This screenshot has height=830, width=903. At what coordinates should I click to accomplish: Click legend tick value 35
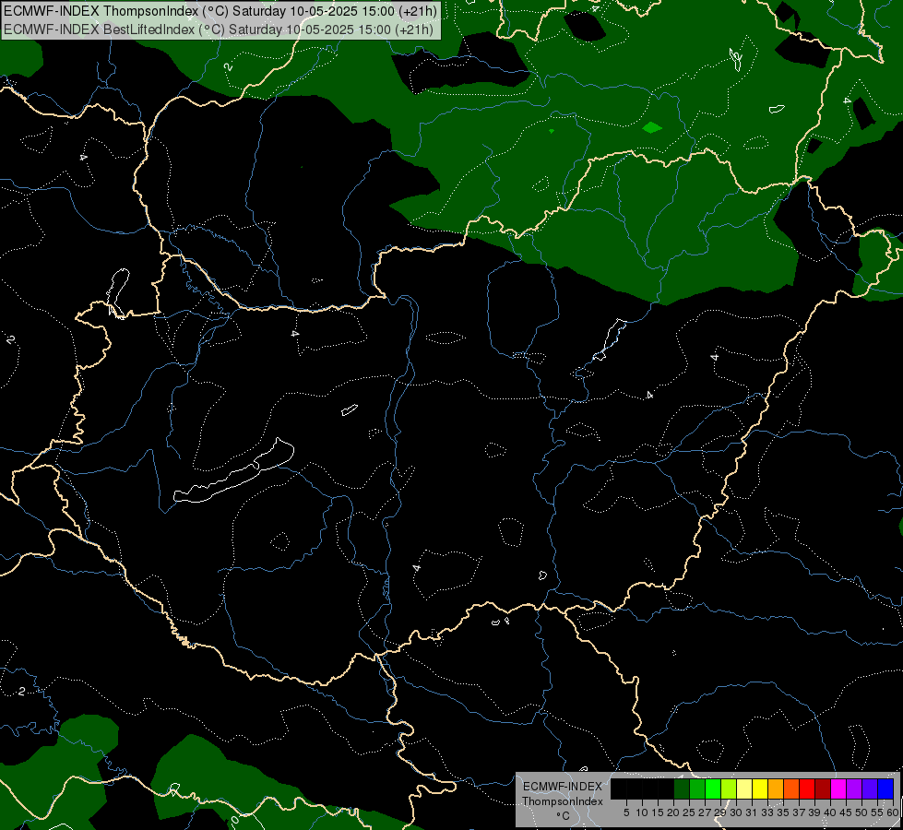pyautogui.click(x=783, y=812)
